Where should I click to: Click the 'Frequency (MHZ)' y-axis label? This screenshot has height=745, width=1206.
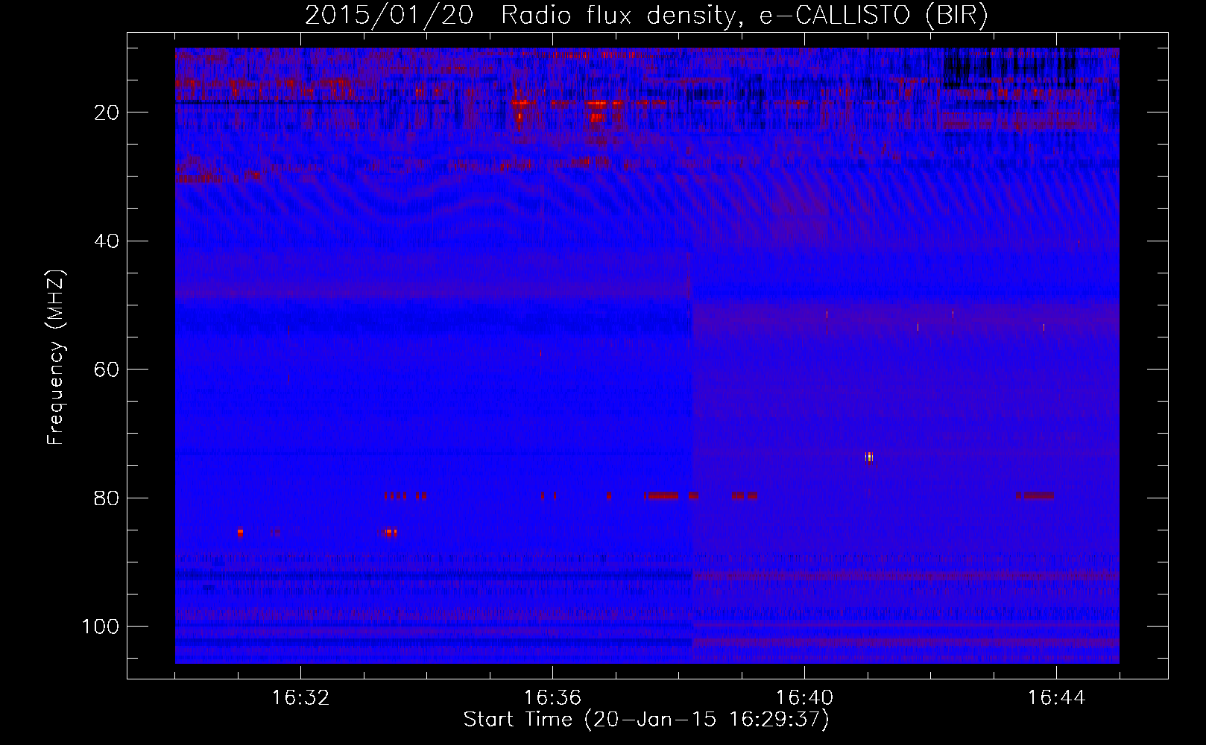[x=56, y=357]
